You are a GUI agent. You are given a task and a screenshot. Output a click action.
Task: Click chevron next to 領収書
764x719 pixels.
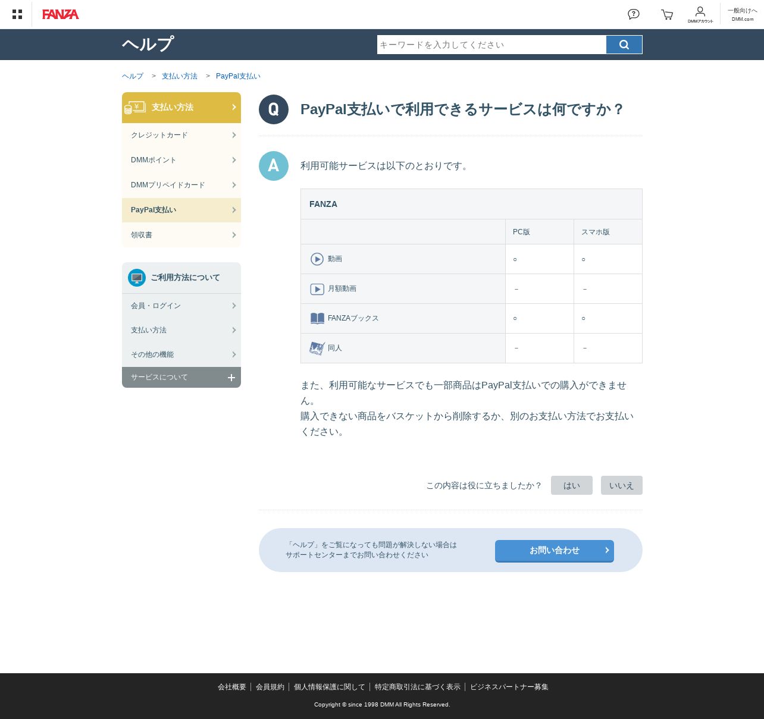[234, 235]
